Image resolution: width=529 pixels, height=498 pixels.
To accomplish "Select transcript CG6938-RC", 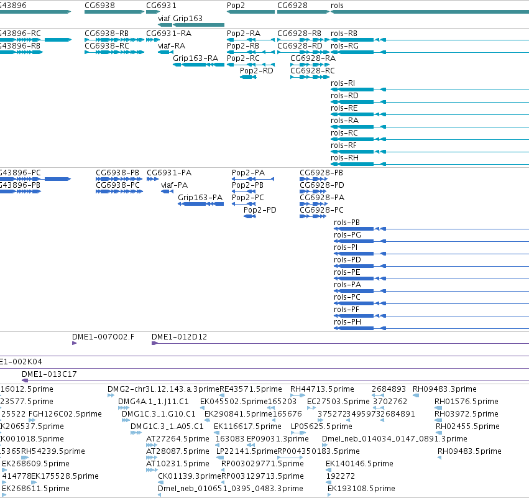I will coord(107,46).
